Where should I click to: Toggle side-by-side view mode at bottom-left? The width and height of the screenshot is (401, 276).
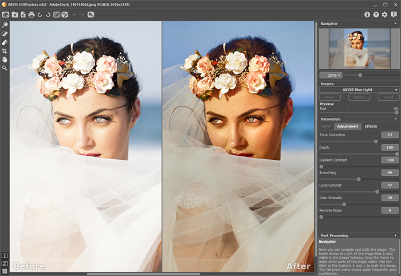[5, 255]
